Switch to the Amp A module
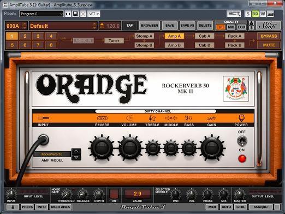The width and height of the screenshot is (285, 214). pos(174,36)
